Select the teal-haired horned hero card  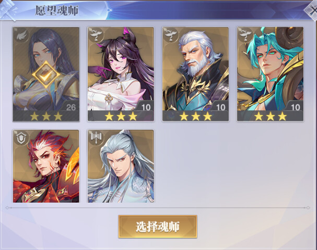pos(271,74)
